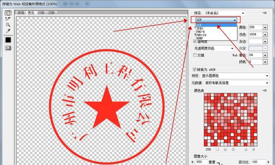Choose PNG-8 from the format list

tap(216, 32)
